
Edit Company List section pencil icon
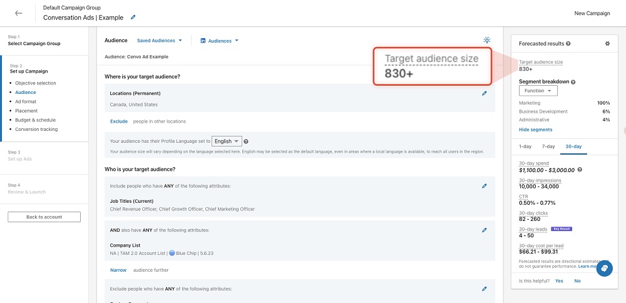click(x=484, y=230)
